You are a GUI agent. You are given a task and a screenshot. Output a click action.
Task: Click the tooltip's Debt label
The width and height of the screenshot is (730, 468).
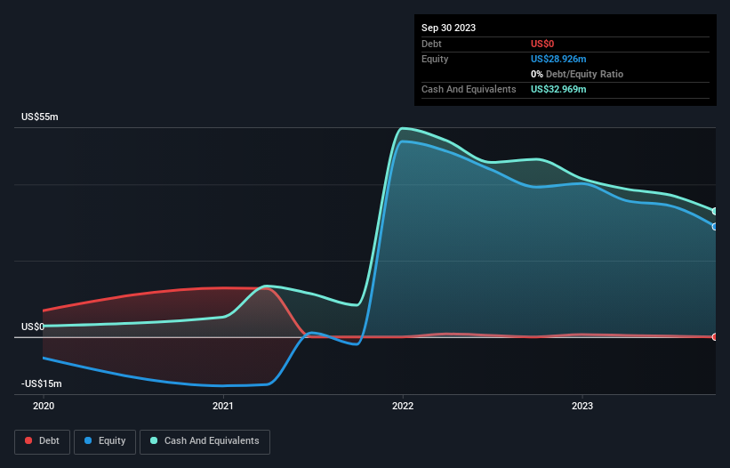pos(431,44)
